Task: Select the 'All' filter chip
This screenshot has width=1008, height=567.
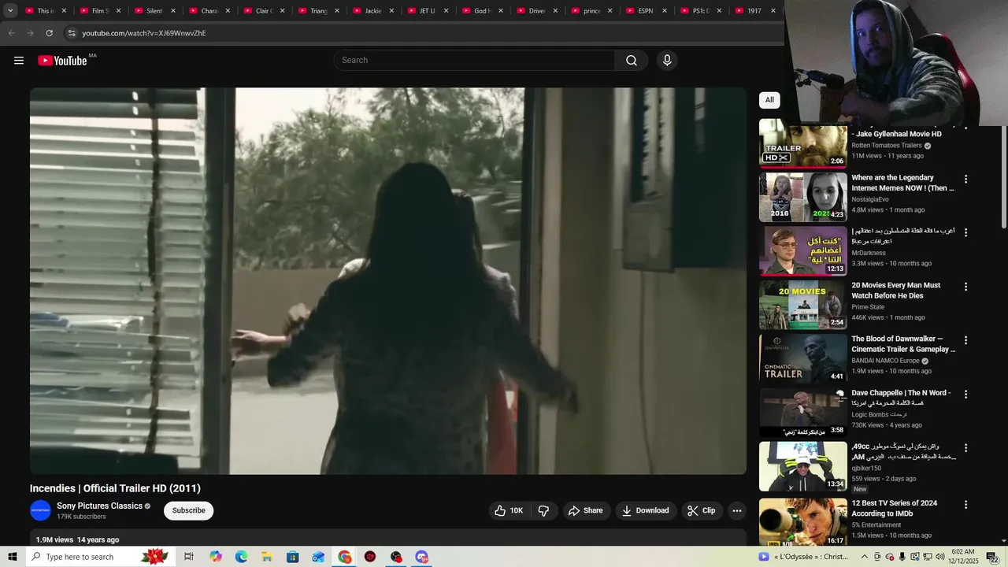Action: pyautogui.click(x=769, y=100)
